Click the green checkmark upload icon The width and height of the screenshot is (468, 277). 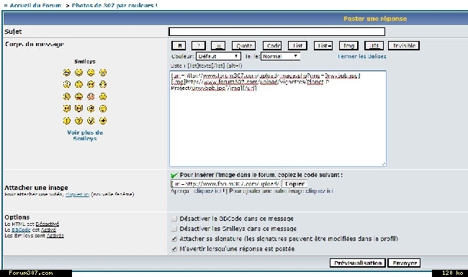174,175
